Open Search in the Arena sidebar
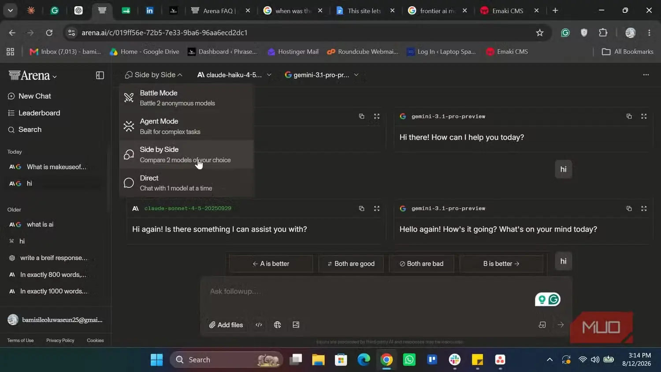The height and width of the screenshot is (372, 661). (25, 130)
